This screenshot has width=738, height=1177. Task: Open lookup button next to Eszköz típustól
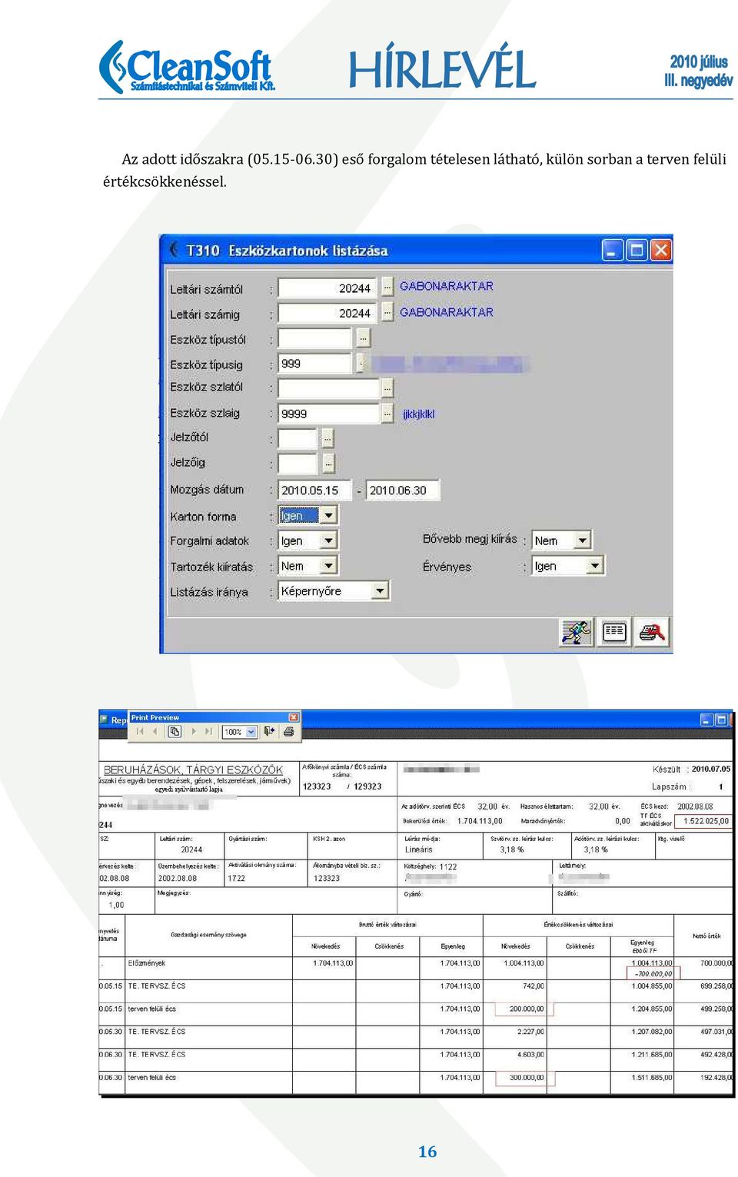click(x=364, y=337)
